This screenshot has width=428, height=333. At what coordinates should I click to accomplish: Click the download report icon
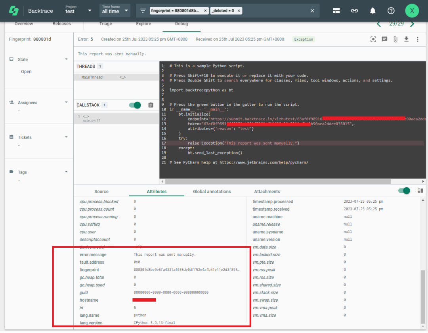(x=406, y=39)
